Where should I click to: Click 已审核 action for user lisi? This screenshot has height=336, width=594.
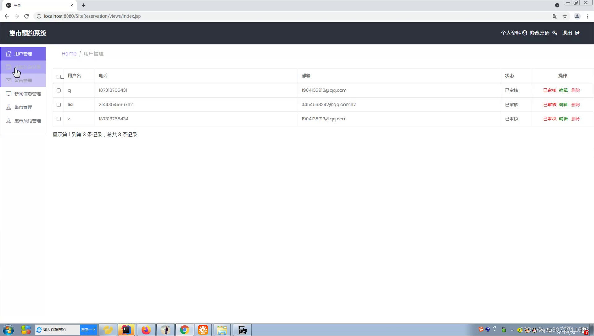(x=550, y=105)
